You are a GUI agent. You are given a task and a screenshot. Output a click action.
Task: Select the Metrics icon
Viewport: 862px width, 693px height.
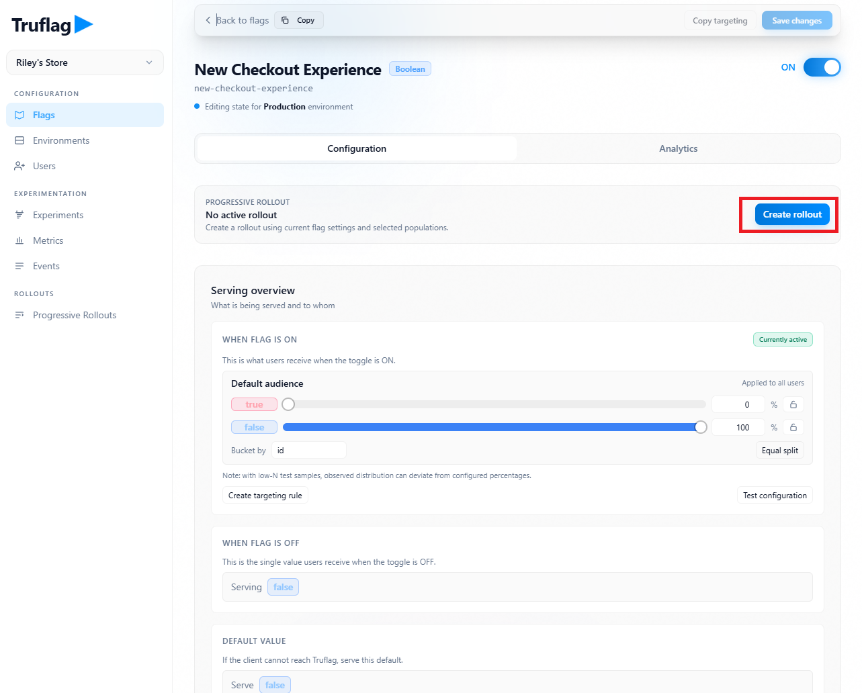point(21,240)
